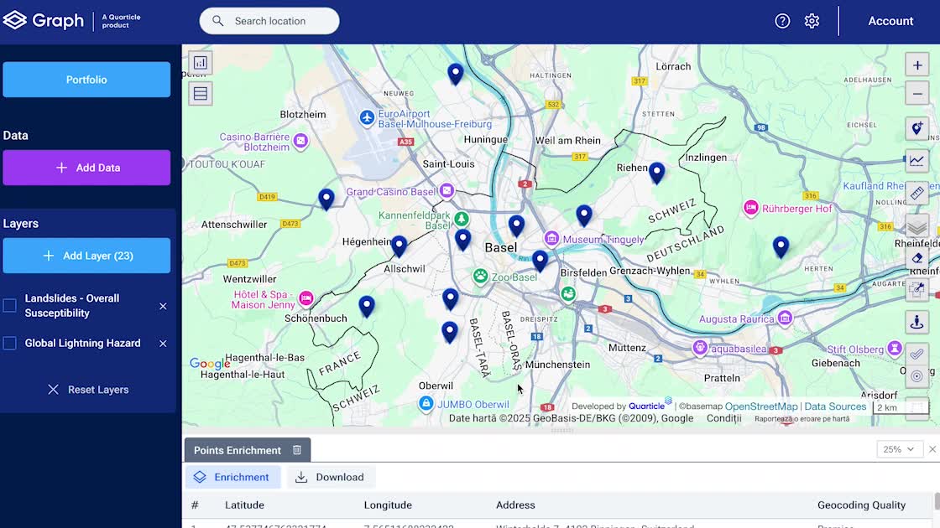
Task: Open the Data Sources link
Action: coord(835,406)
